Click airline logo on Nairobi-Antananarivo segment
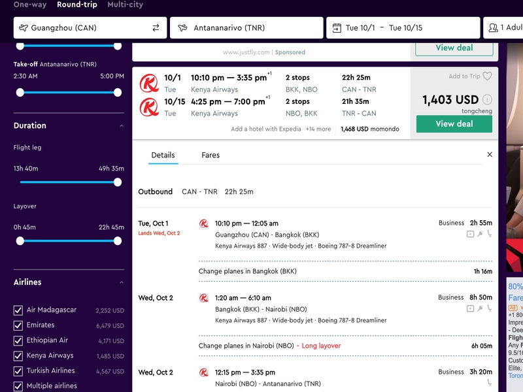Image resolution: width=523 pixels, height=392 pixels. tap(204, 372)
